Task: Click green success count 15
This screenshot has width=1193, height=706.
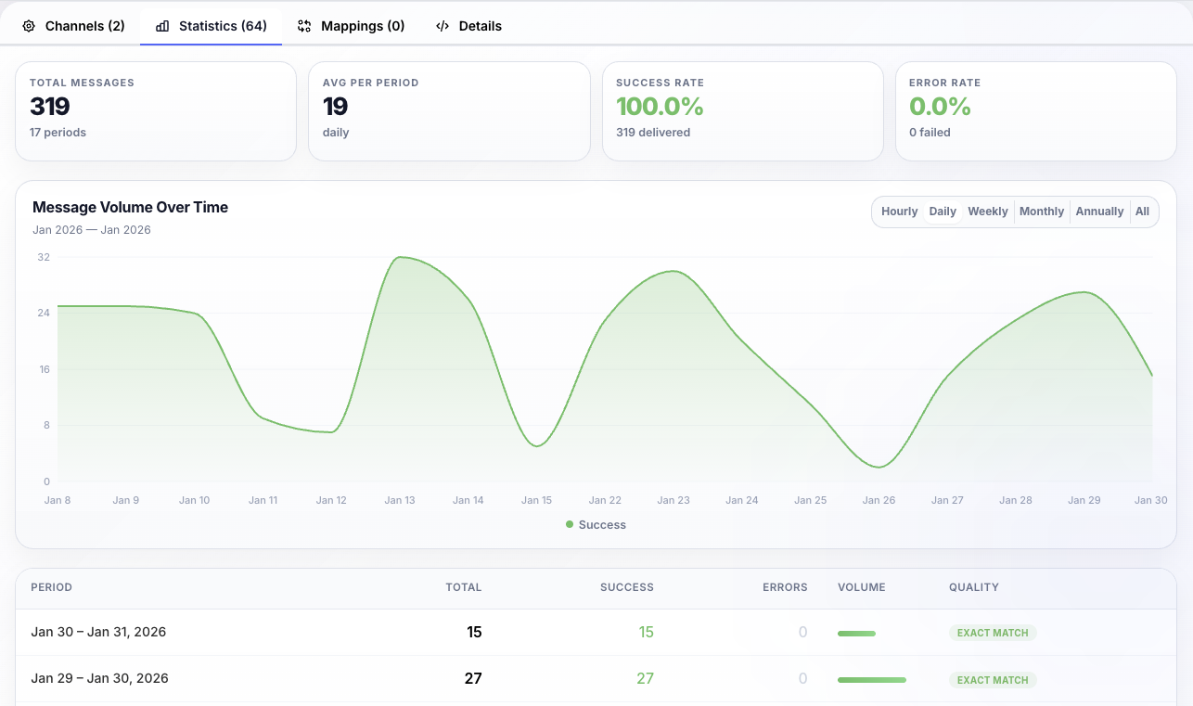Action: (646, 633)
